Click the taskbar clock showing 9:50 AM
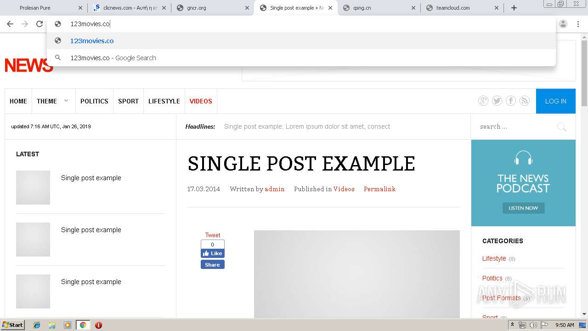588x331 pixels. (565, 325)
